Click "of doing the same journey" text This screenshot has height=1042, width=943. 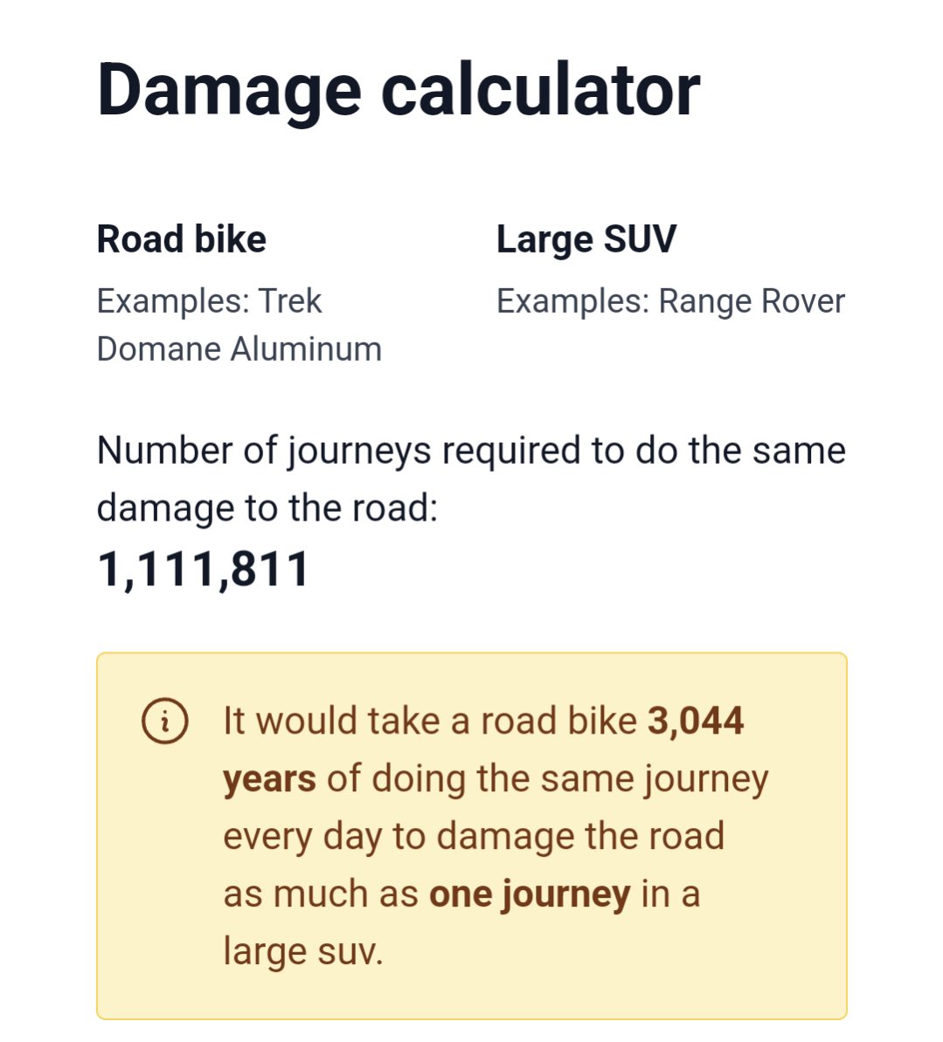(x=548, y=779)
